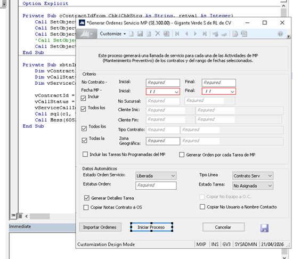Click the Delete X toolbar icon
This screenshot has width=293, height=259.
click(x=158, y=34)
